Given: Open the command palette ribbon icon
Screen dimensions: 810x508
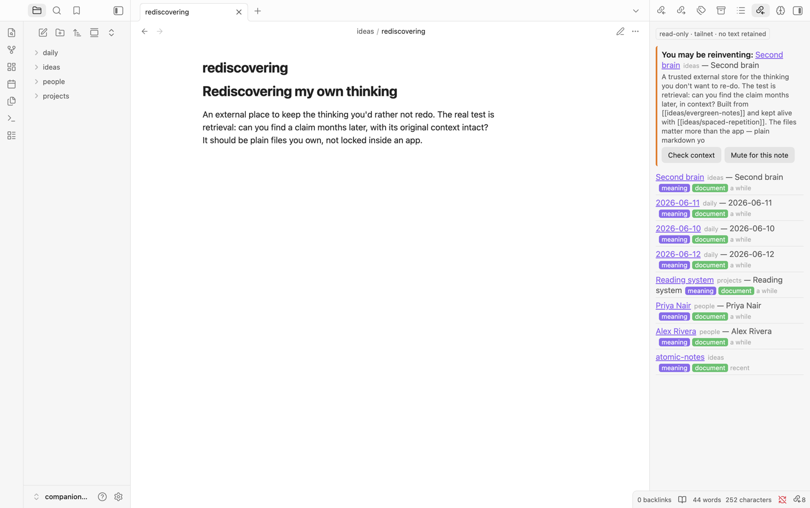Looking at the screenshot, I should pyautogui.click(x=11, y=118).
